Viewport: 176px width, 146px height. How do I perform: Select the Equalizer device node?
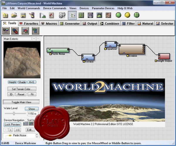111,44
